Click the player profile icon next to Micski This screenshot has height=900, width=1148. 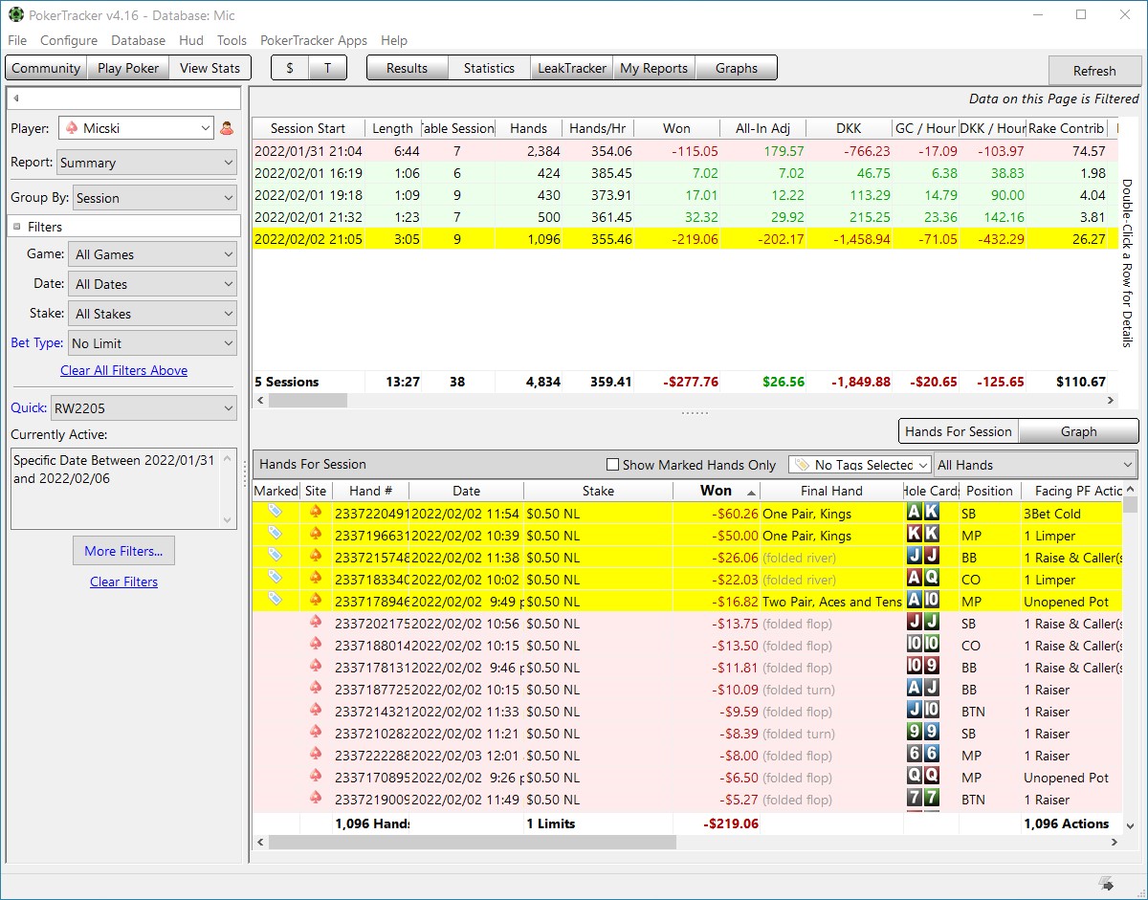tap(228, 128)
